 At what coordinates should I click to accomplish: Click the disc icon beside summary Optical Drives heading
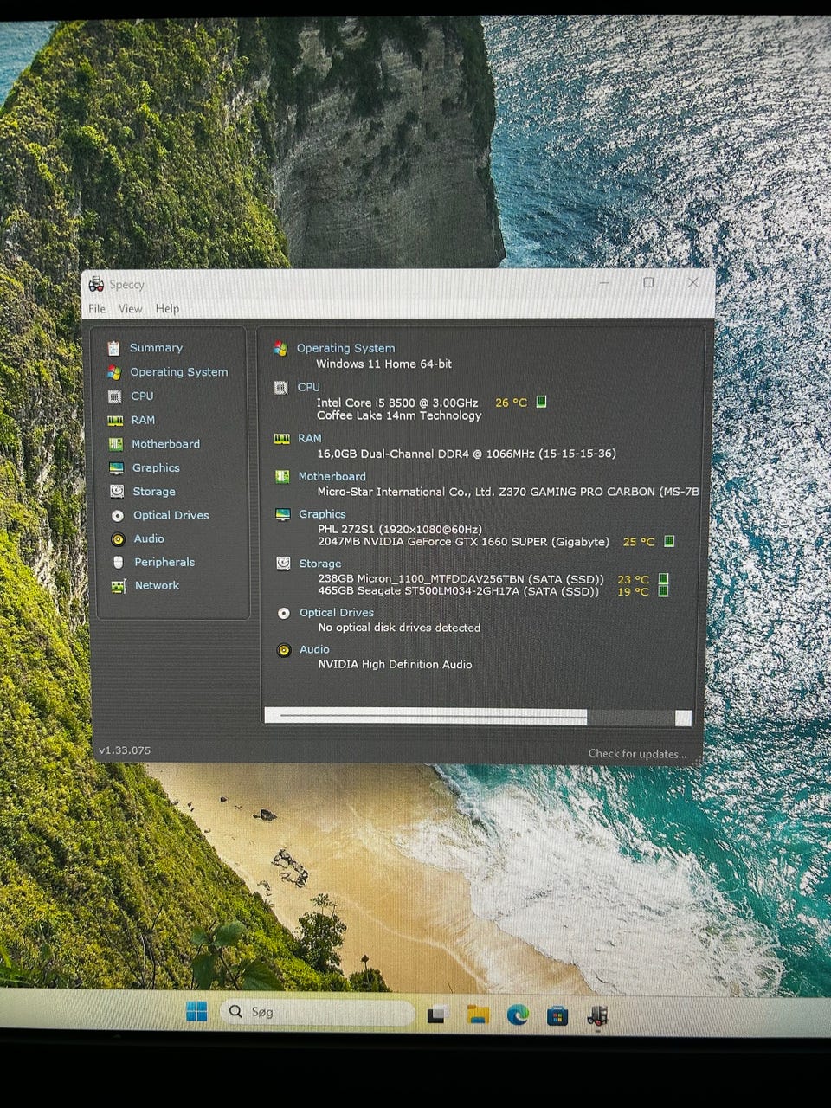click(x=283, y=613)
